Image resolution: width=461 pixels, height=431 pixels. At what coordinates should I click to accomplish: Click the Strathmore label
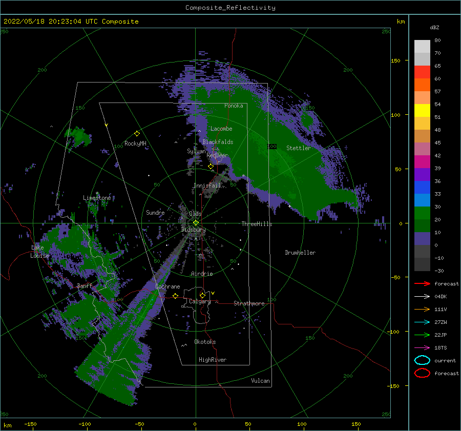(x=249, y=303)
